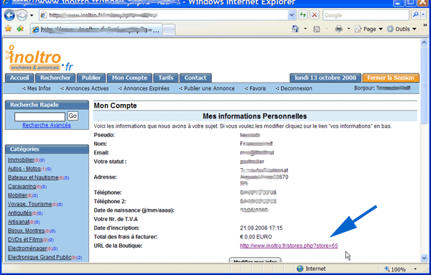Open the Contact tab
Viewport: 431px width, 275px height.
[x=195, y=78]
